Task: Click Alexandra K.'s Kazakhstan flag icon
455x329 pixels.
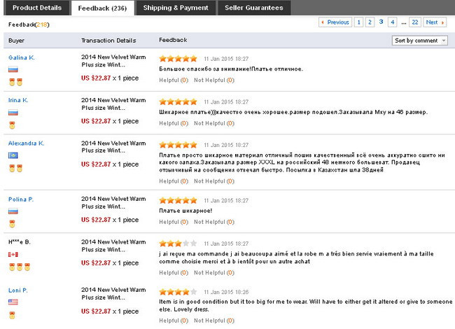Action: coord(13,155)
